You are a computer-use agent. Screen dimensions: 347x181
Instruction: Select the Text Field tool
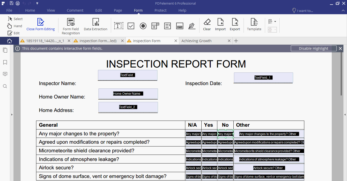(x=118, y=26)
